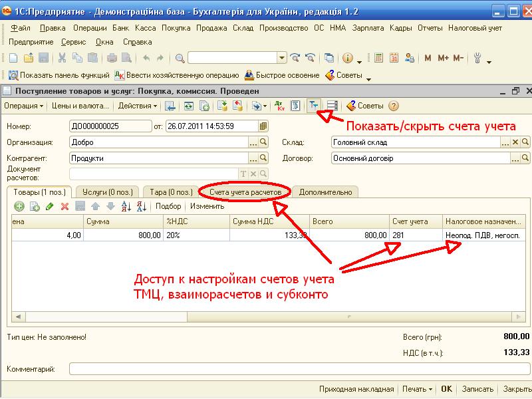Create a new document with the blank-page icon

[13, 58]
